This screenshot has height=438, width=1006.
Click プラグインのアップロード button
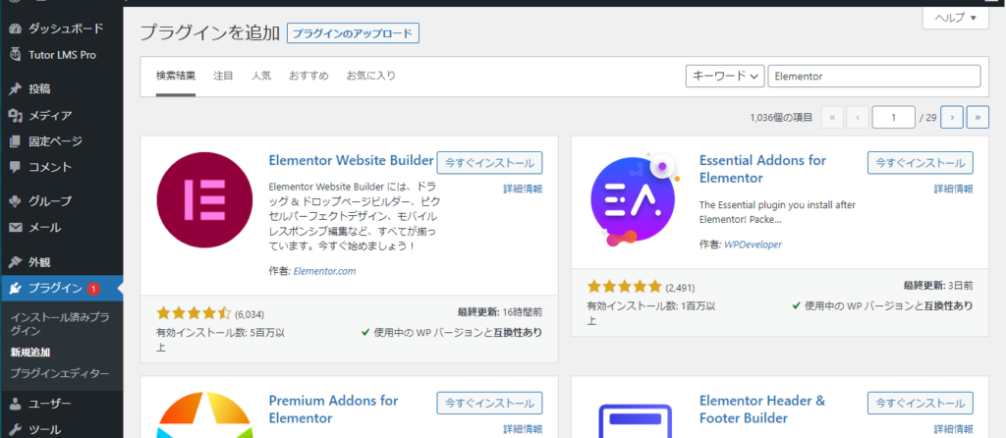(353, 33)
